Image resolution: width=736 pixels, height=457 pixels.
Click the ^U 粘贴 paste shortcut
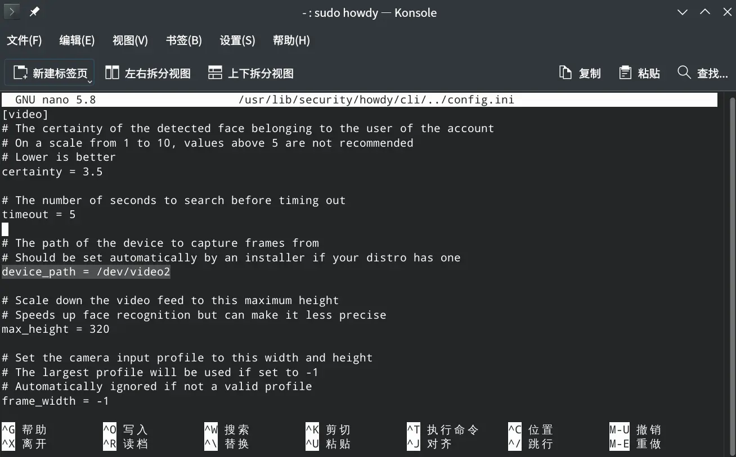coord(328,444)
